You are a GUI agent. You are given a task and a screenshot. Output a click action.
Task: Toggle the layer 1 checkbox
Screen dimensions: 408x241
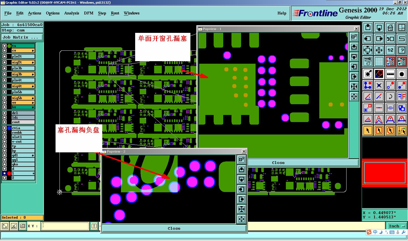coord(5,173)
